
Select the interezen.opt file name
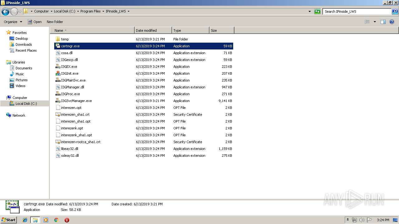pos(71,108)
